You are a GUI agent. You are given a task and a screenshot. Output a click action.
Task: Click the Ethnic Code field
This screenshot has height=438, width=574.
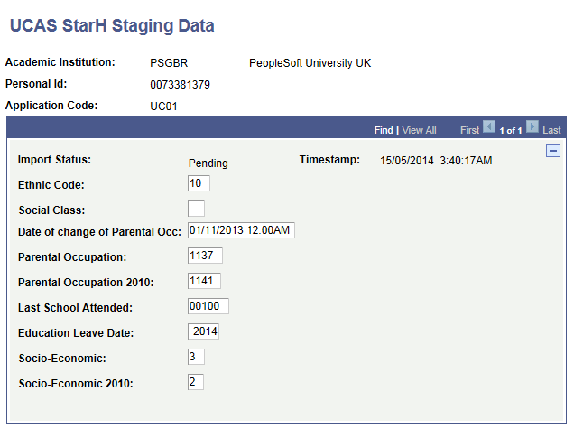point(199,183)
